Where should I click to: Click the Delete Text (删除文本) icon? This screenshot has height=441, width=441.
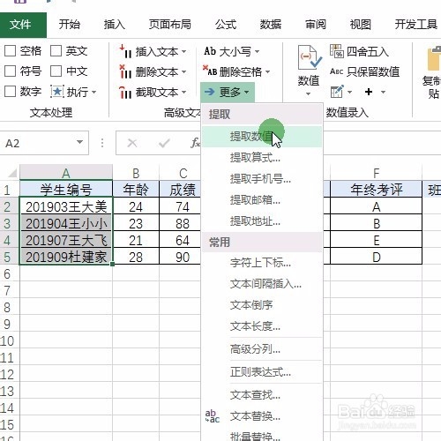(125, 71)
